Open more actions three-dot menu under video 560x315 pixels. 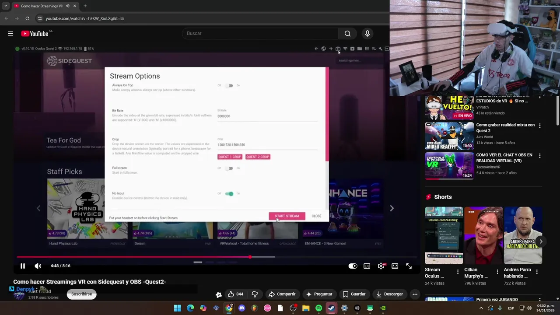[x=415, y=294]
